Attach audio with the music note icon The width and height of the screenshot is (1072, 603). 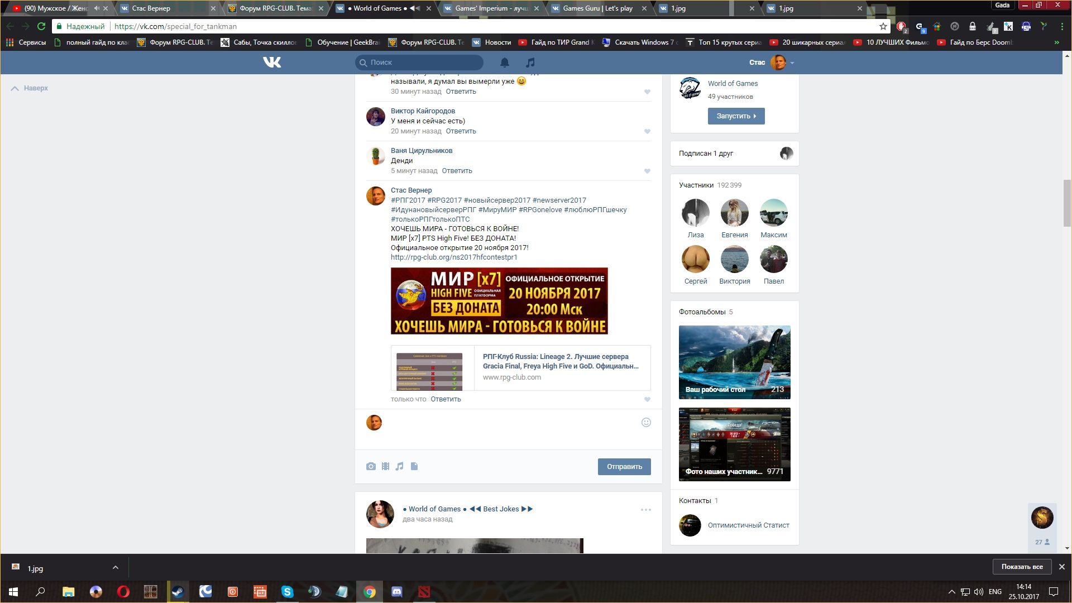(399, 466)
